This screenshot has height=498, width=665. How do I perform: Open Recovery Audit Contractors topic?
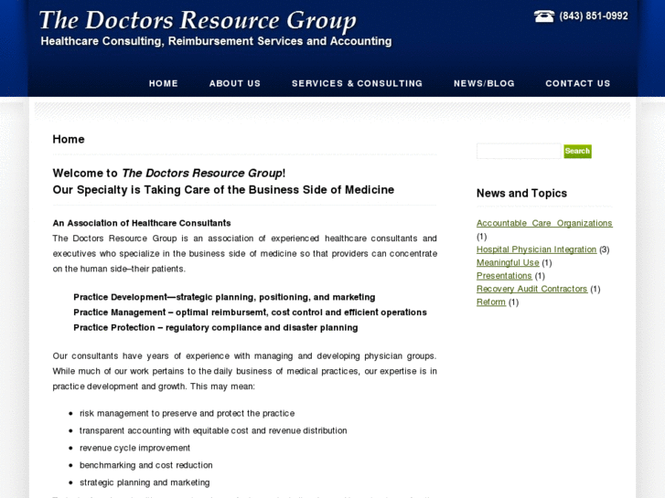(531, 289)
